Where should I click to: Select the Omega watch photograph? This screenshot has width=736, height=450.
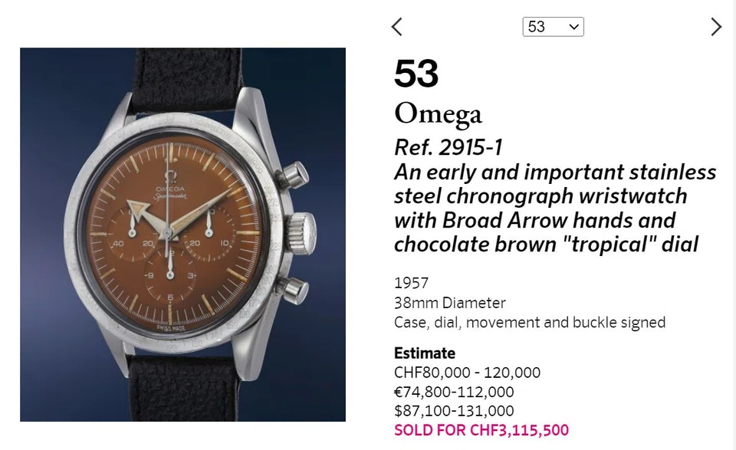tap(183, 235)
